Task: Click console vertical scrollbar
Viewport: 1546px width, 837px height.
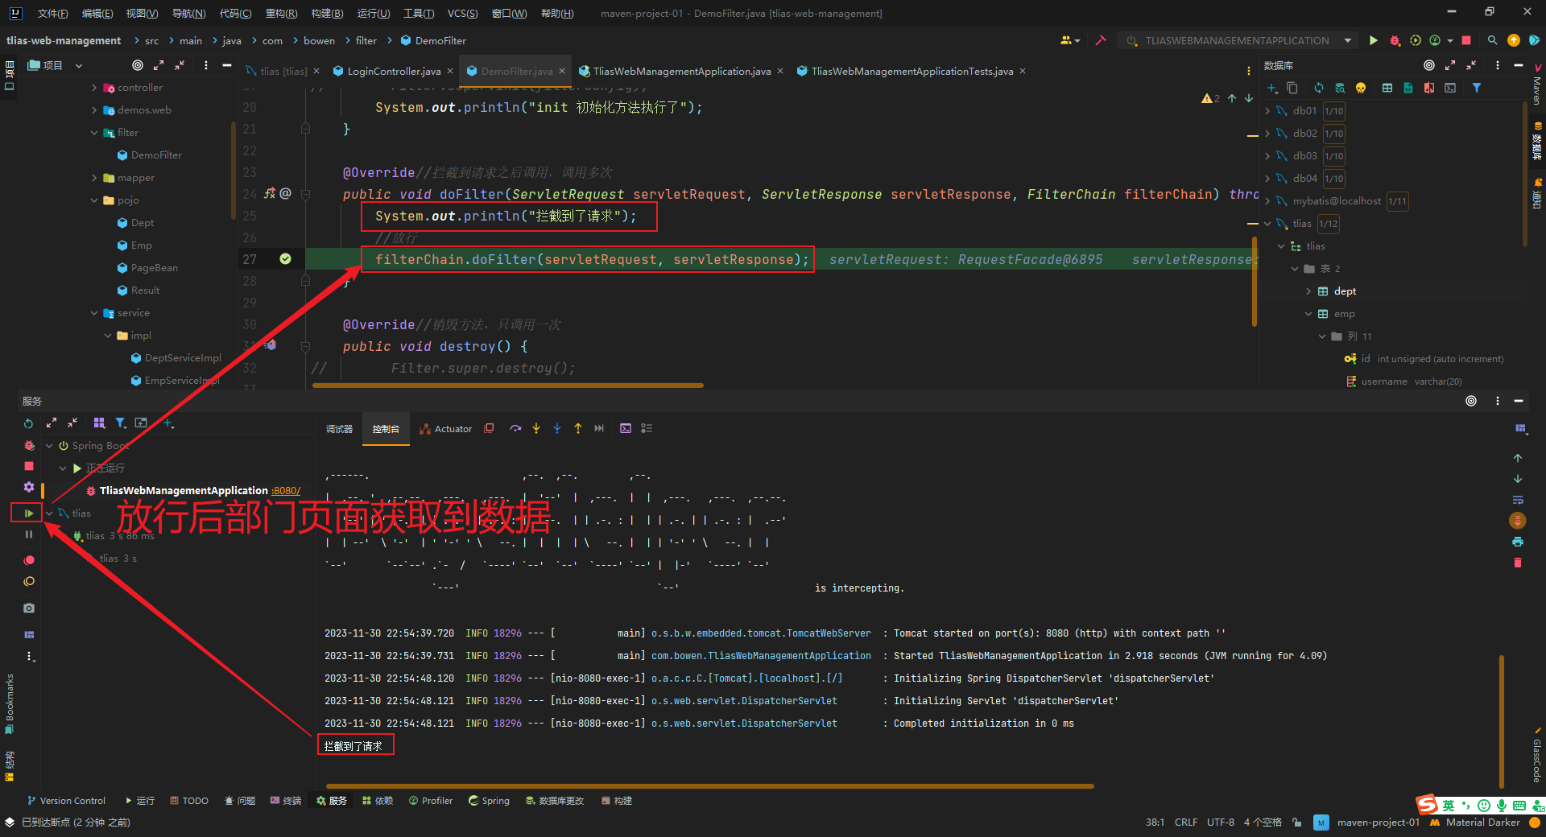Action: (x=1502, y=722)
